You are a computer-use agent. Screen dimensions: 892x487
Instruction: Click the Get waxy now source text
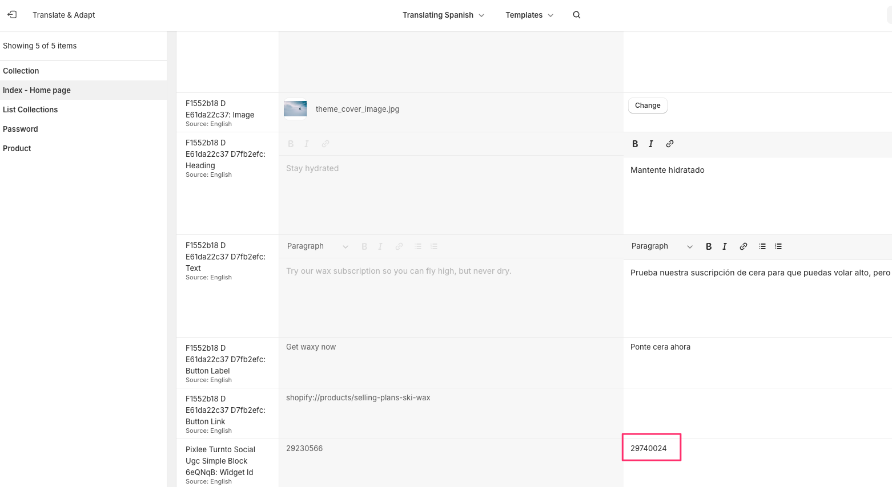click(311, 347)
